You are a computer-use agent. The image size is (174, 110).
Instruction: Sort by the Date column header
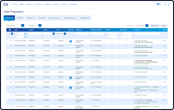tap(16, 30)
